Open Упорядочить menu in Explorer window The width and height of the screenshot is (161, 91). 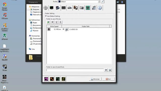[34, 2]
